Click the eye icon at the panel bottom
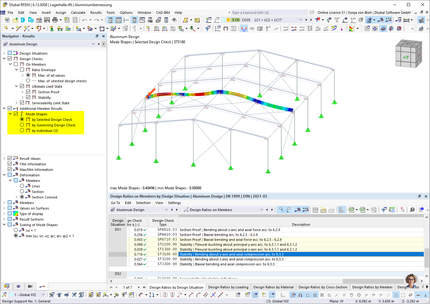Image resolution: width=430 pixels, height=304 pixels. 18,286
